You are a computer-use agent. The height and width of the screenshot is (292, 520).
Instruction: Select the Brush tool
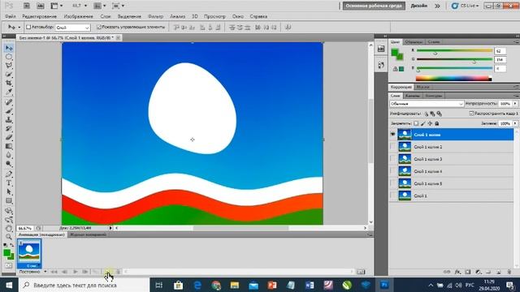coord(9,111)
